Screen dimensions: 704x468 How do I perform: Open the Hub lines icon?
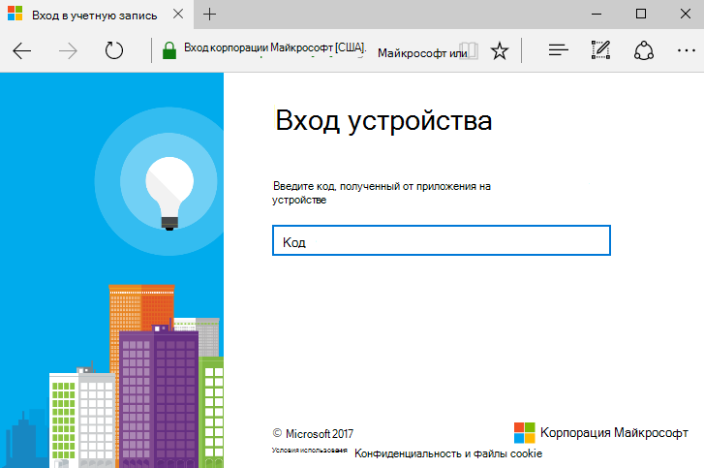pyautogui.click(x=558, y=50)
